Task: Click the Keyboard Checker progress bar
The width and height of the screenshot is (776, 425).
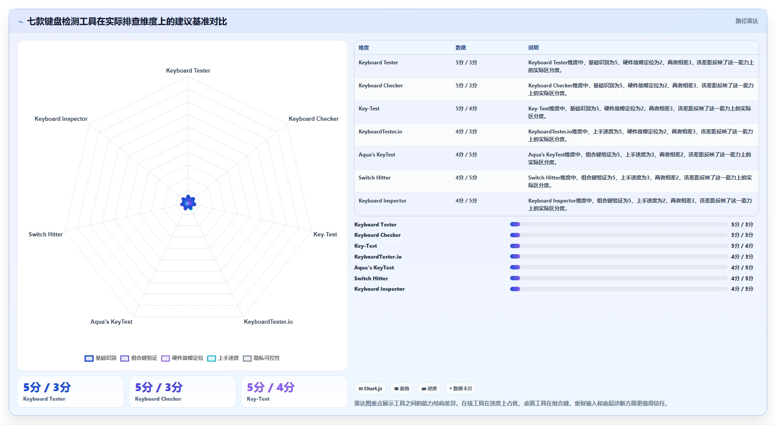Action: (619, 235)
